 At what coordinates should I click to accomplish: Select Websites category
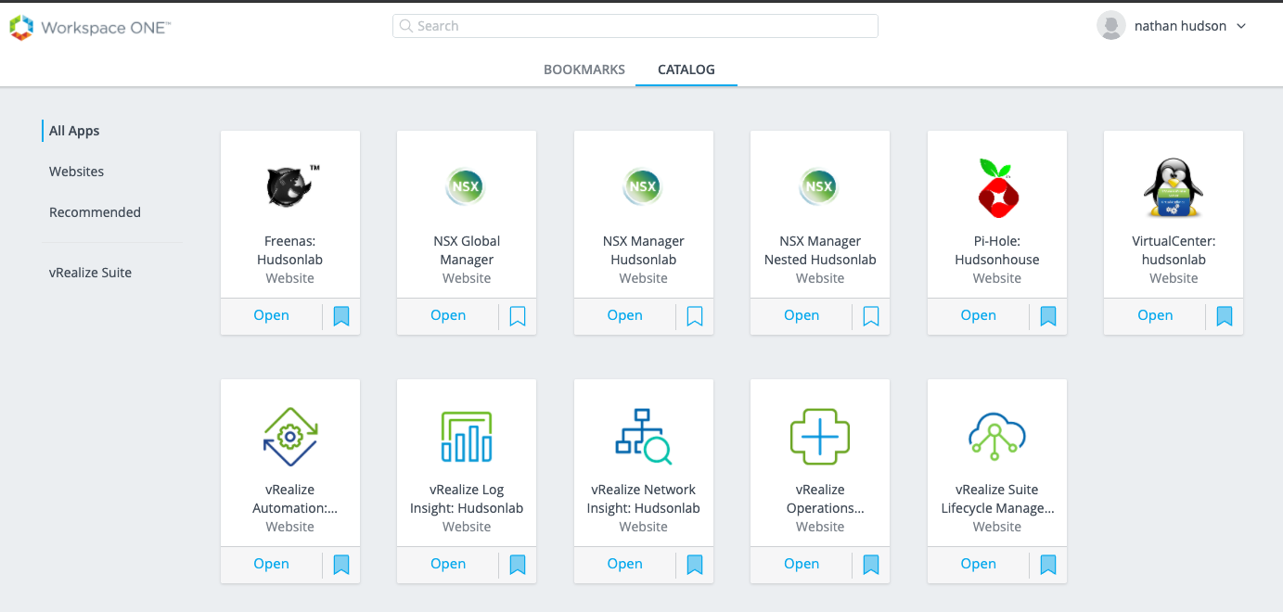pos(77,172)
